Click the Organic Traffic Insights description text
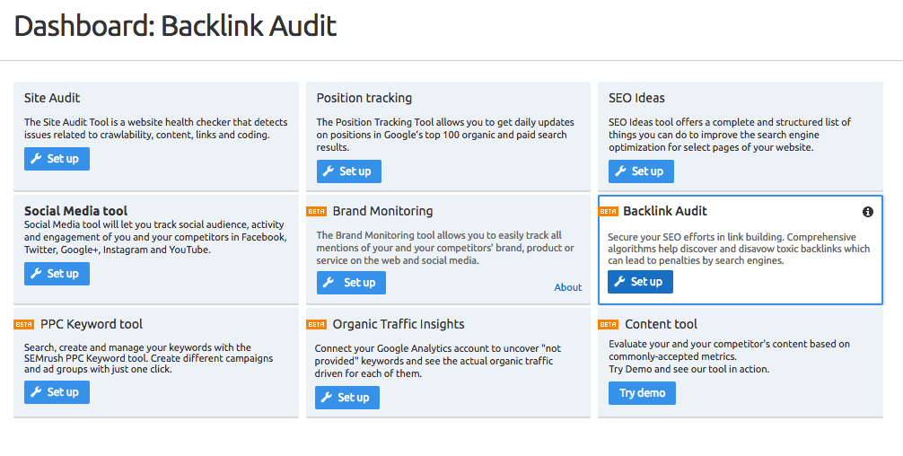The image size is (903, 456). [438, 361]
